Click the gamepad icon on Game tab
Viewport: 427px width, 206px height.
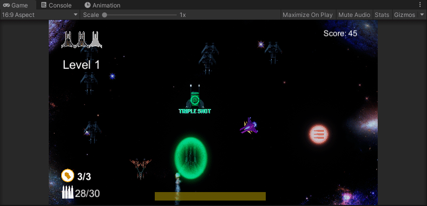(6, 5)
